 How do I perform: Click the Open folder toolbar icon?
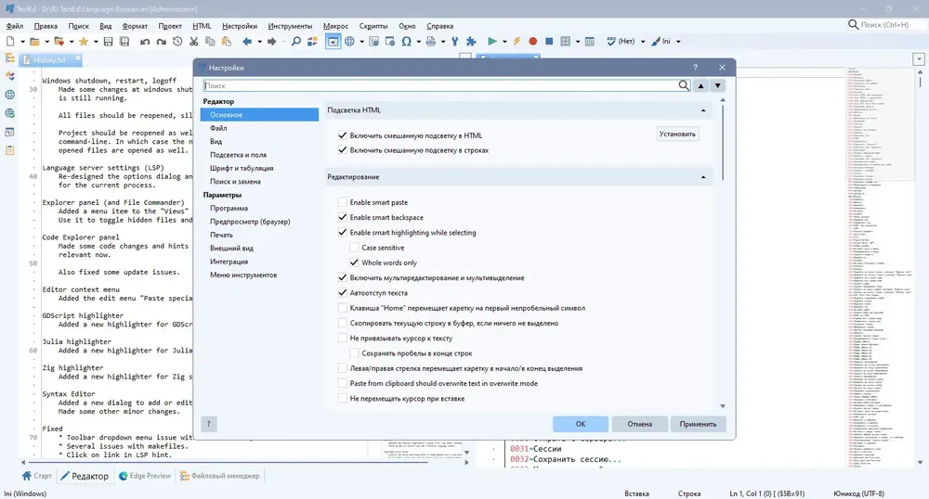click(35, 42)
